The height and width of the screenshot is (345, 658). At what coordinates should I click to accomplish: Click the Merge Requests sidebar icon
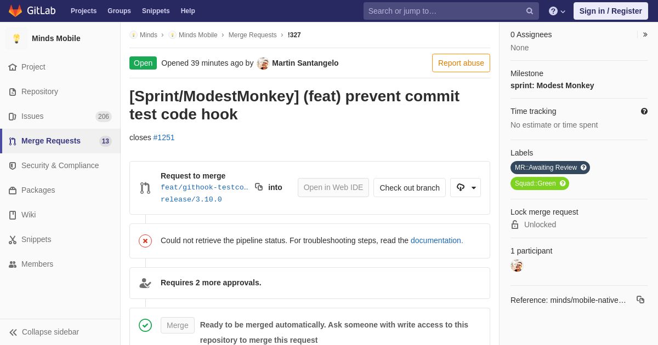pyautogui.click(x=13, y=141)
